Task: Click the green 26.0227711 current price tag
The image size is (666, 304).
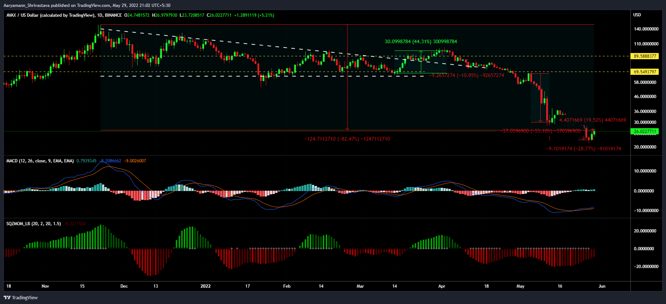Action: tap(645, 131)
